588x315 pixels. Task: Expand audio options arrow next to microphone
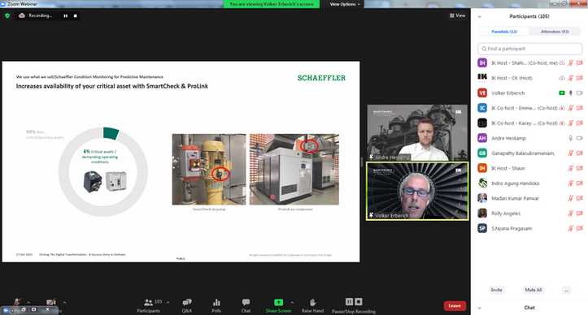[28, 302]
